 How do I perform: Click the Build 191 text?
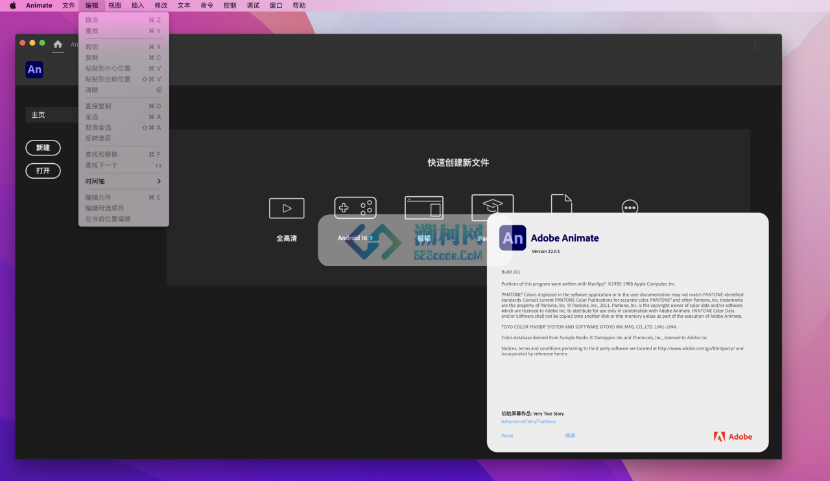tap(511, 272)
